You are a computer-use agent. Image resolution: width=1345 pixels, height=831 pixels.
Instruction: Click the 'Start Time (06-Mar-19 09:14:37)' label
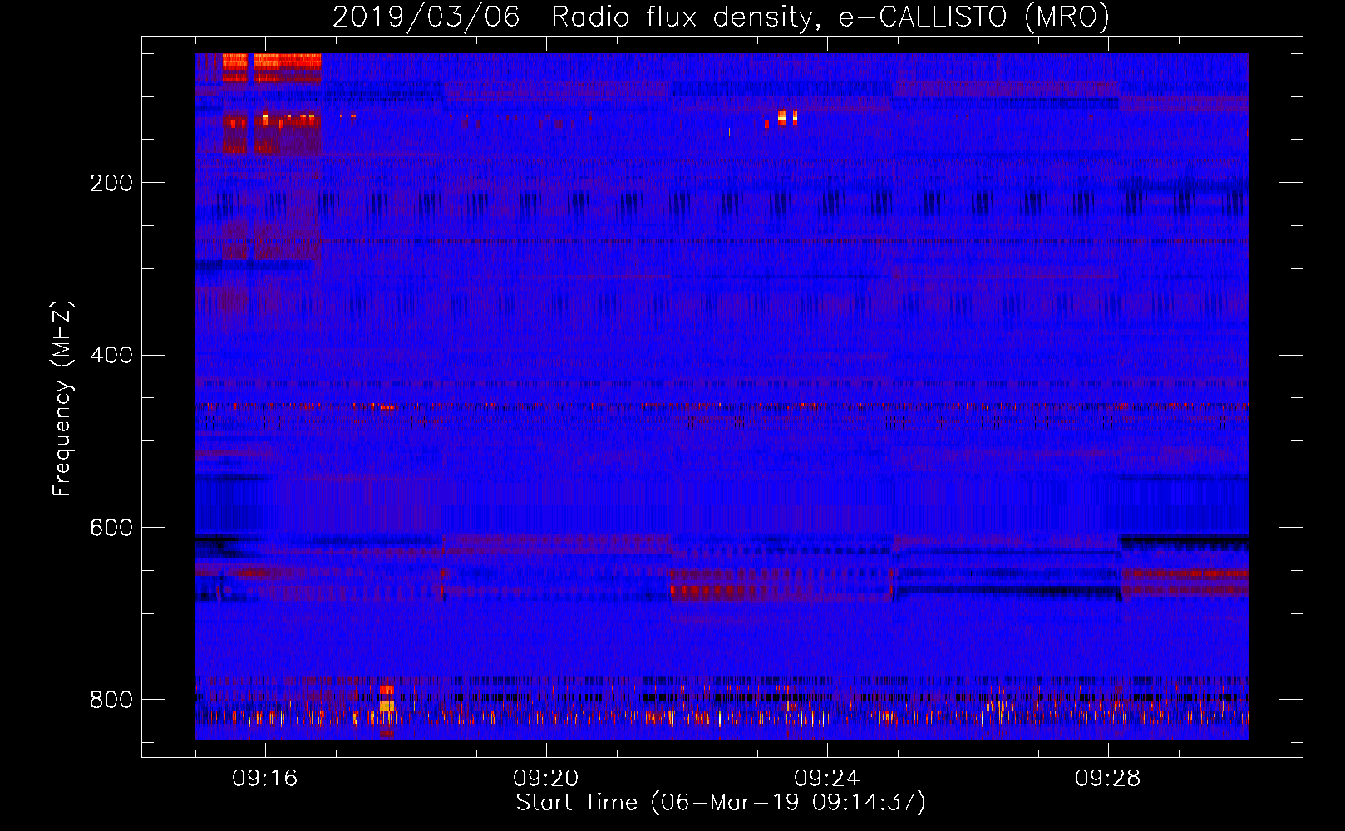point(721,803)
